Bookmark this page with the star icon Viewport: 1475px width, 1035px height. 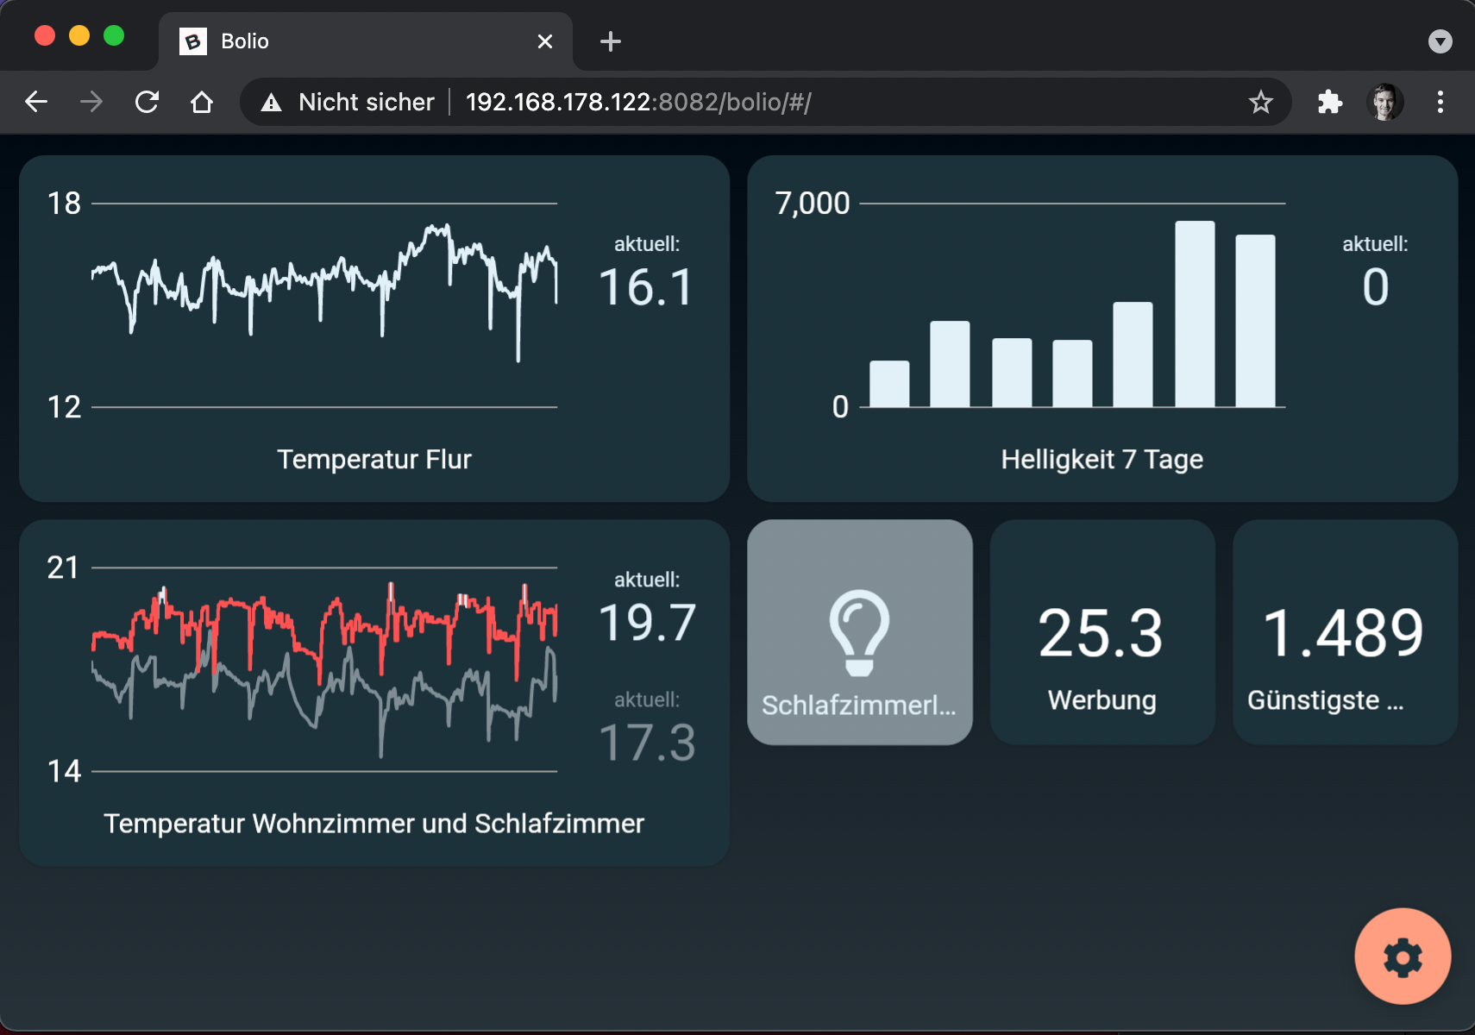(x=1261, y=102)
